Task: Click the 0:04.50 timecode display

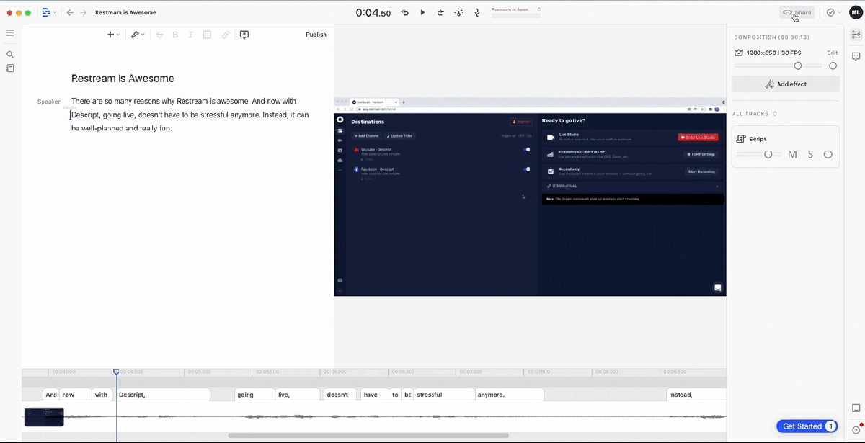Action: pyautogui.click(x=373, y=13)
